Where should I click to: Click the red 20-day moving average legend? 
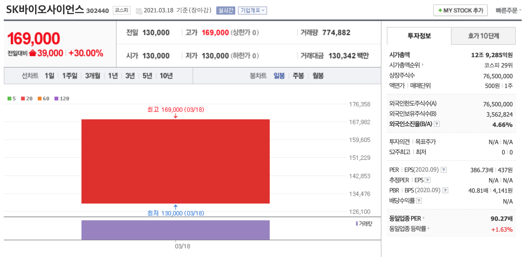(27, 99)
